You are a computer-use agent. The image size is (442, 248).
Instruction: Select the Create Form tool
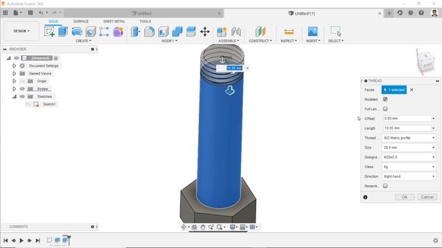pyautogui.click(x=118, y=32)
